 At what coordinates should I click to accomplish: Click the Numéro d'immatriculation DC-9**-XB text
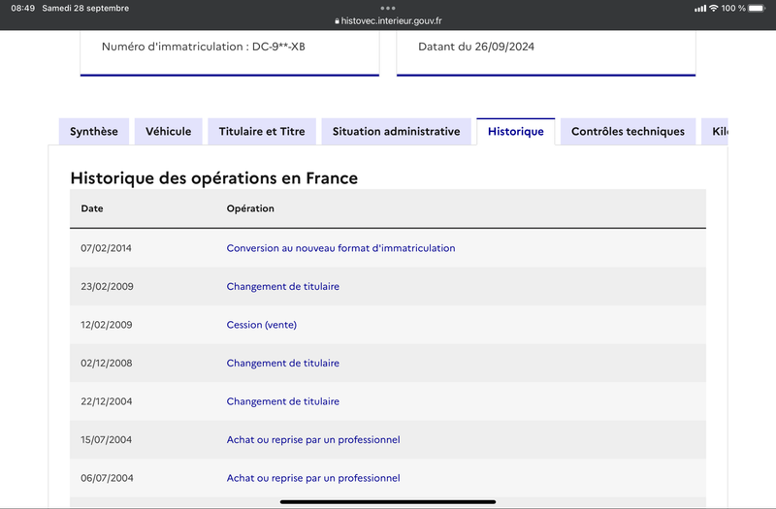pos(204,47)
